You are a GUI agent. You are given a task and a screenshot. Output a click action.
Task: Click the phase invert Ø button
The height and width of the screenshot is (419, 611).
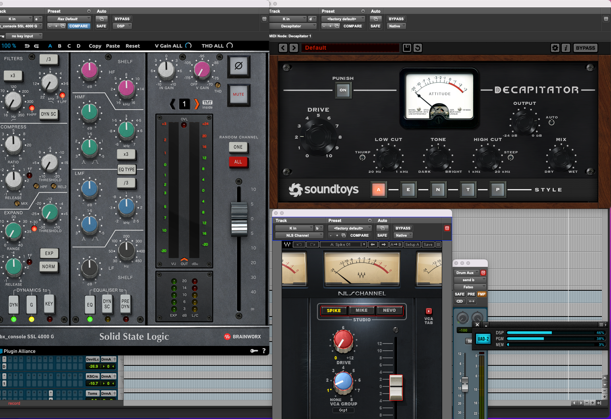pos(239,66)
